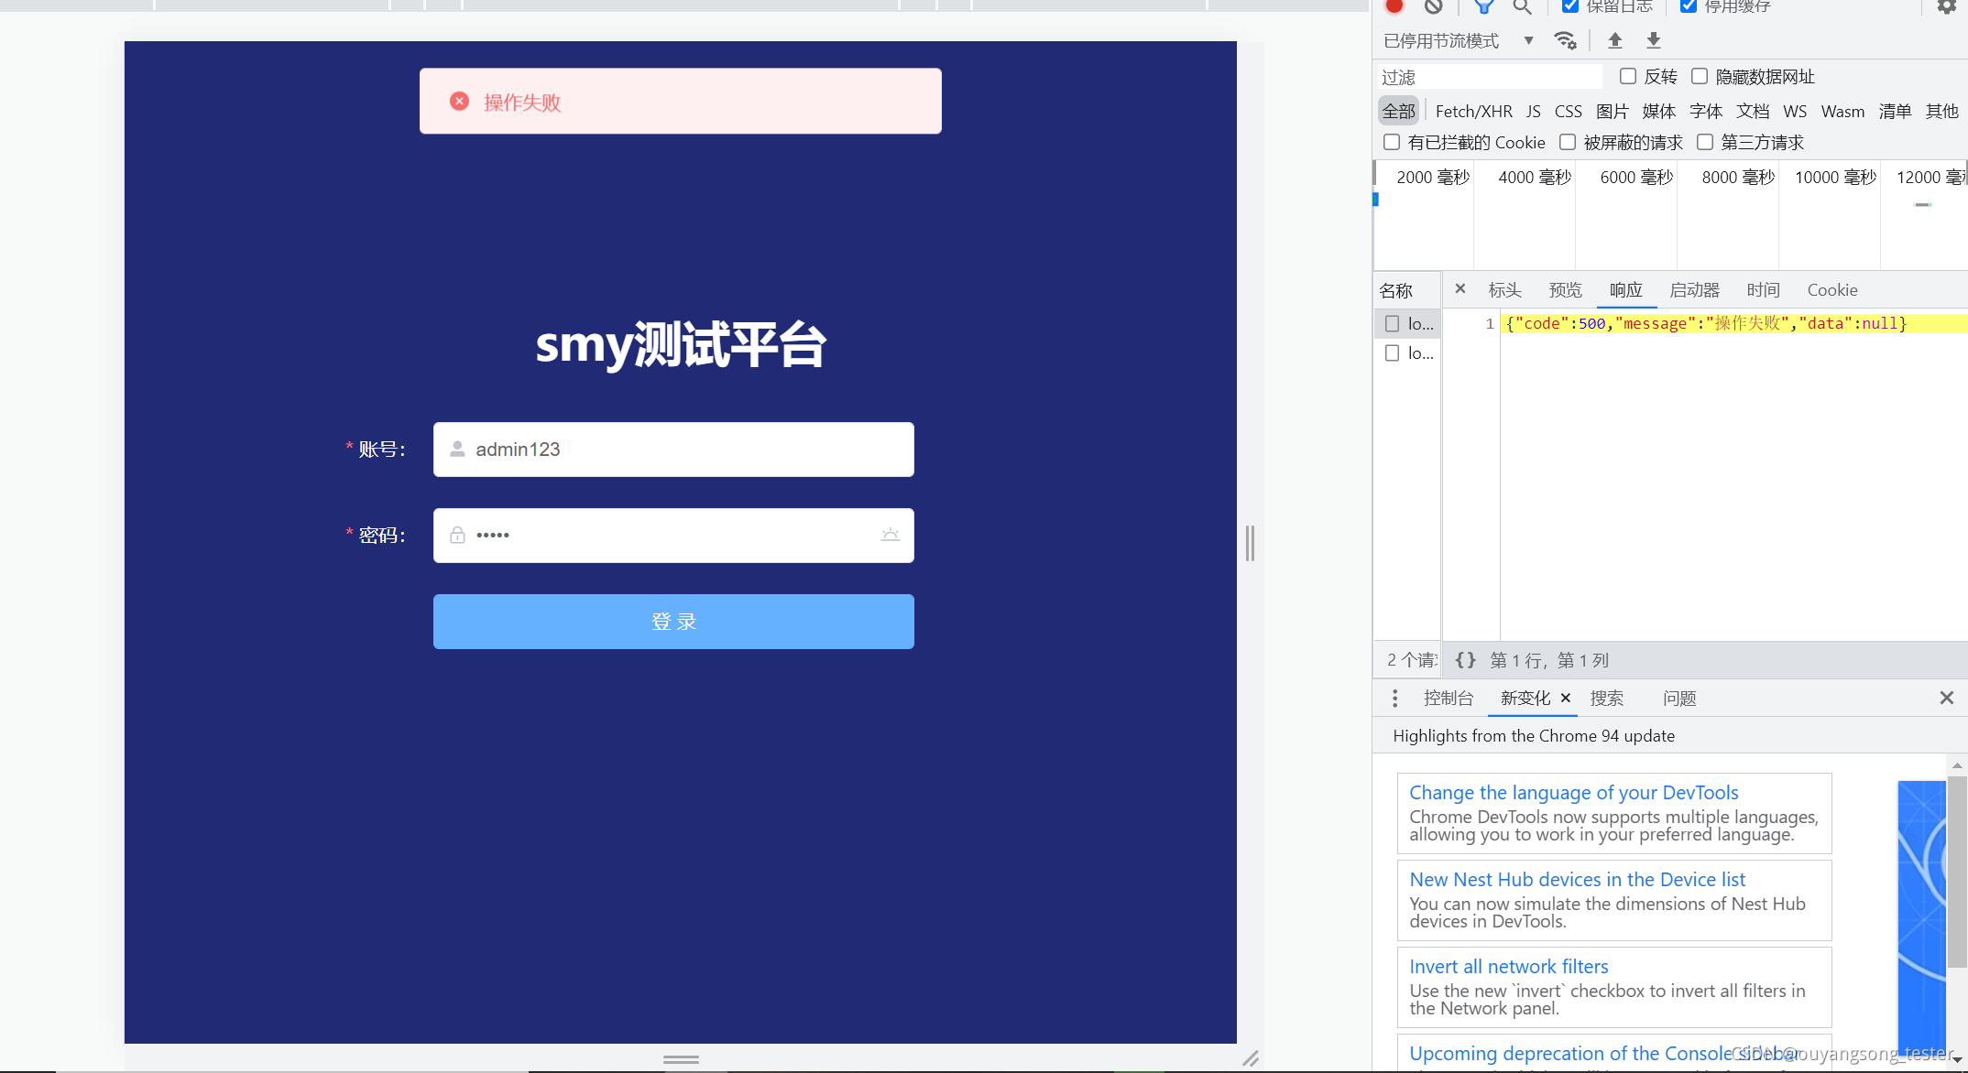This screenshot has width=1968, height=1073.
Task: Open network conditions wifi icon
Action: tap(1565, 40)
